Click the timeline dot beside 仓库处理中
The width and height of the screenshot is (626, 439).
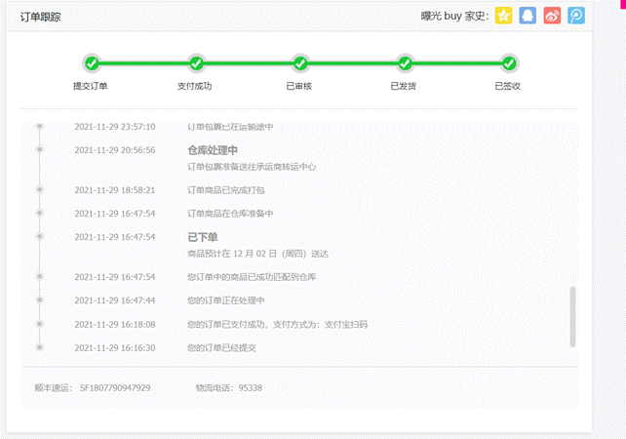point(40,149)
